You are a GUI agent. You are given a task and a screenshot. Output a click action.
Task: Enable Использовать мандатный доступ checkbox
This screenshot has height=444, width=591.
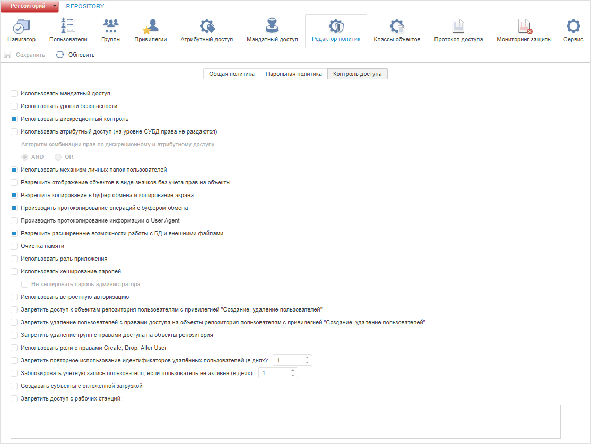14,93
